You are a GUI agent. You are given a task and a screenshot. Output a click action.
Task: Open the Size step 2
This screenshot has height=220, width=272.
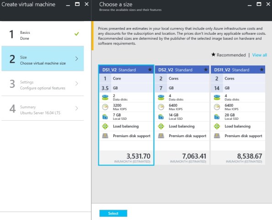pos(43,59)
